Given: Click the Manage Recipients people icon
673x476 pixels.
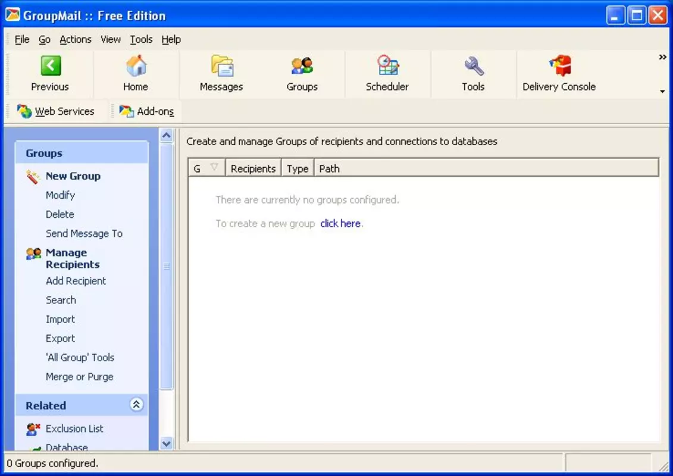Looking at the screenshot, I should coord(33,253).
